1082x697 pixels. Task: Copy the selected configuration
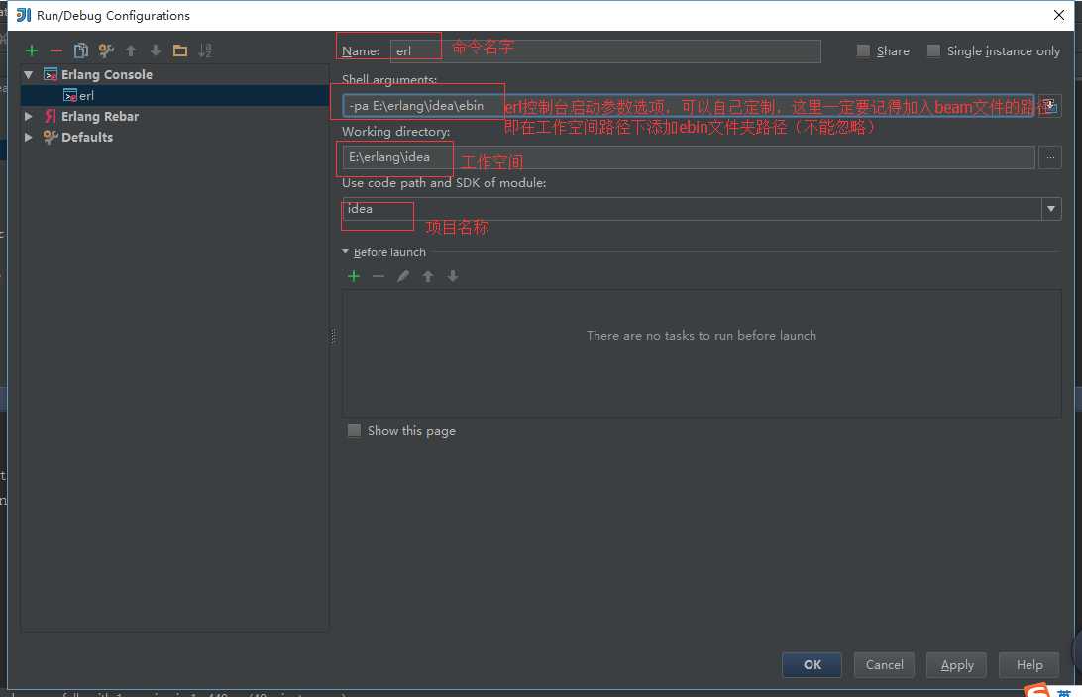tap(80, 50)
